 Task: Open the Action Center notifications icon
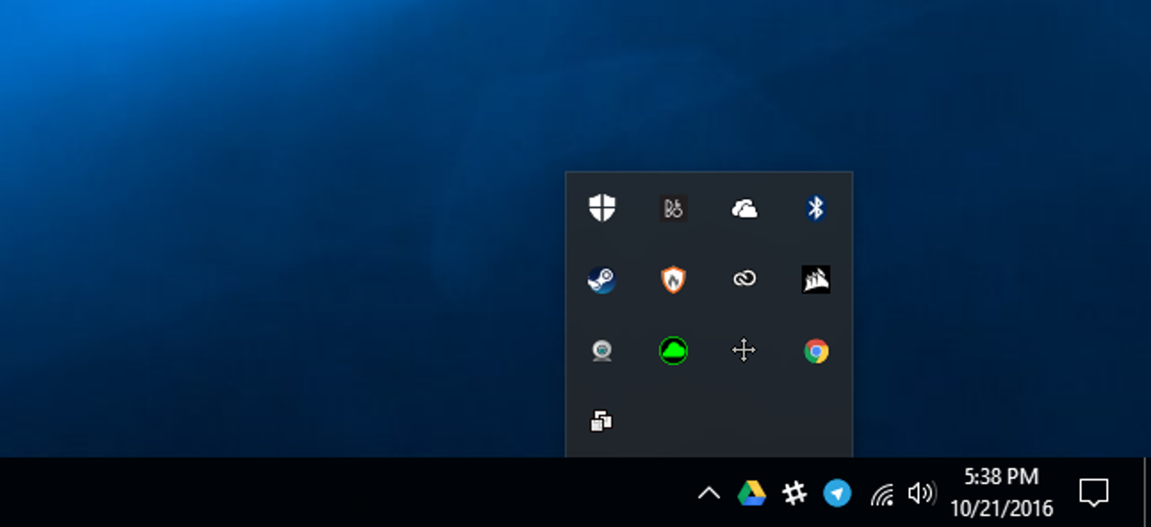pyautogui.click(x=1094, y=492)
